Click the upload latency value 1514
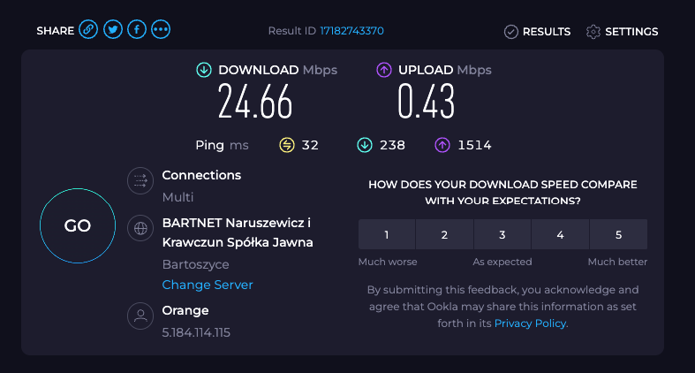This screenshot has height=373, width=695. click(x=474, y=145)
